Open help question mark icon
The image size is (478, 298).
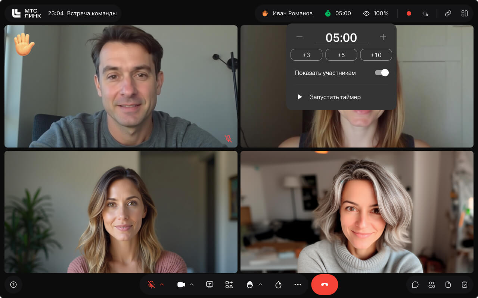pos(13,285)
